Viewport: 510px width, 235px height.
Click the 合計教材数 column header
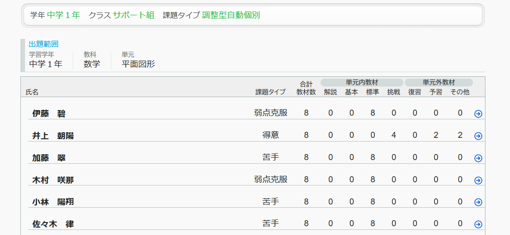pos(306,88)
